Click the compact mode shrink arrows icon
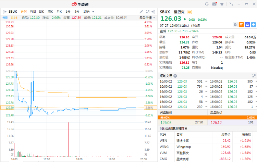 (x=231, y=4)
